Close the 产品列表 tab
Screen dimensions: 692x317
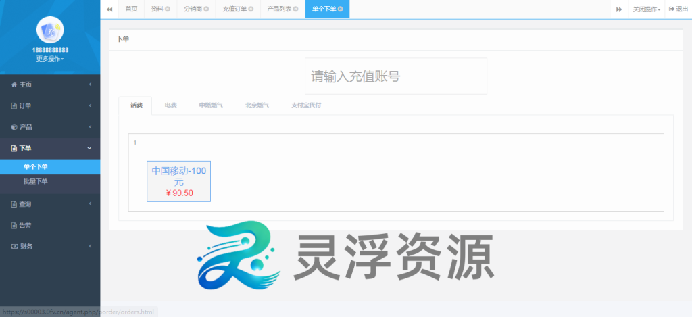coord(296,9)
